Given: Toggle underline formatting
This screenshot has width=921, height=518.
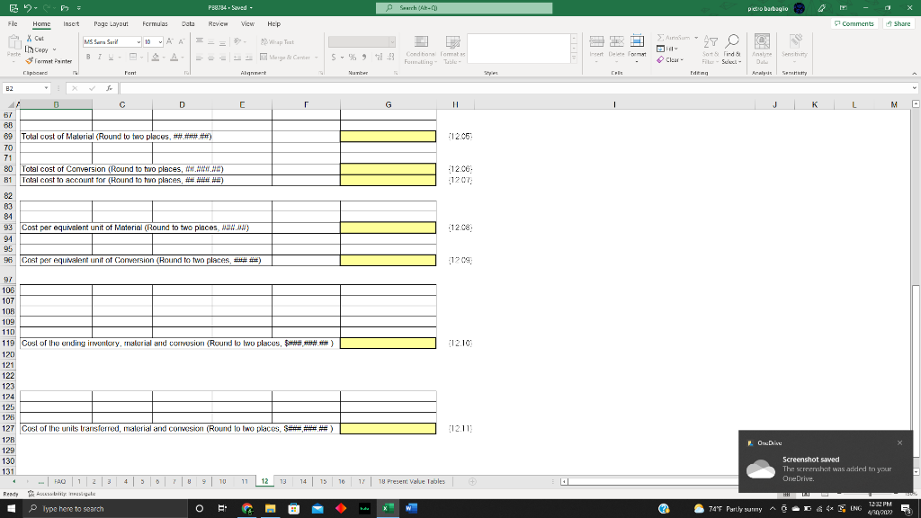Looking at the screenshot, I should click(110, 56).
